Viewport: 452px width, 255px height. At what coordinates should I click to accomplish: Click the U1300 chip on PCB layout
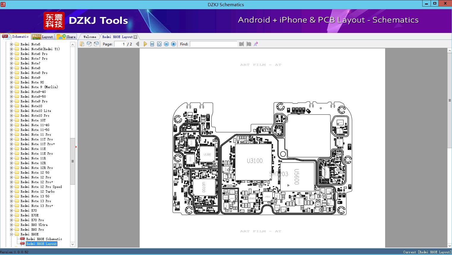click(207, 154)
